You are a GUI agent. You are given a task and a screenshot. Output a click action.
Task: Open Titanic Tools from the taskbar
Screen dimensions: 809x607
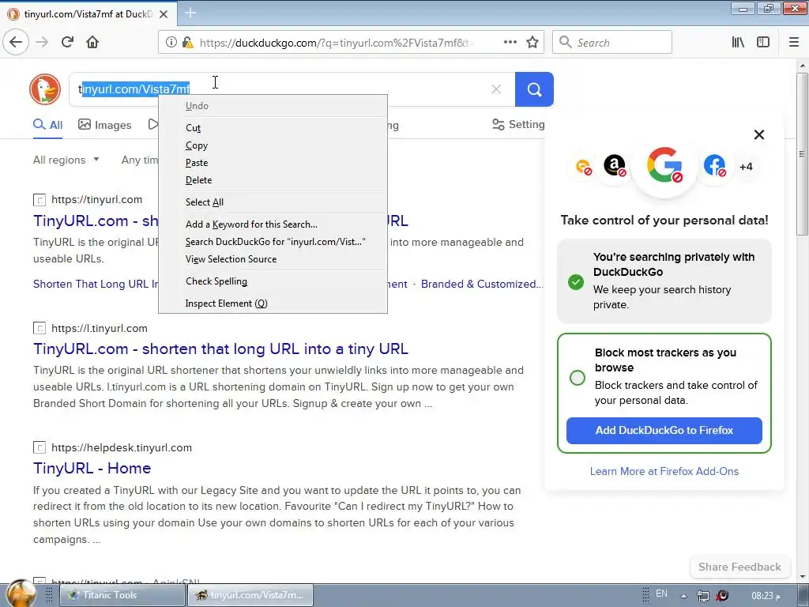(x=122, y=595)
